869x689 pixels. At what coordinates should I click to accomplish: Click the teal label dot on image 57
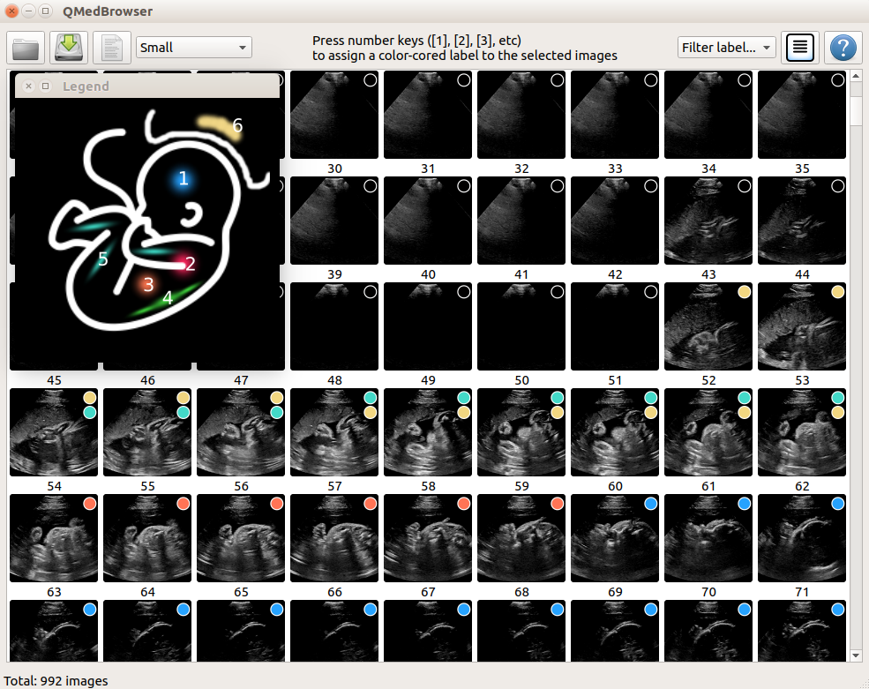(x=371, y=398)
